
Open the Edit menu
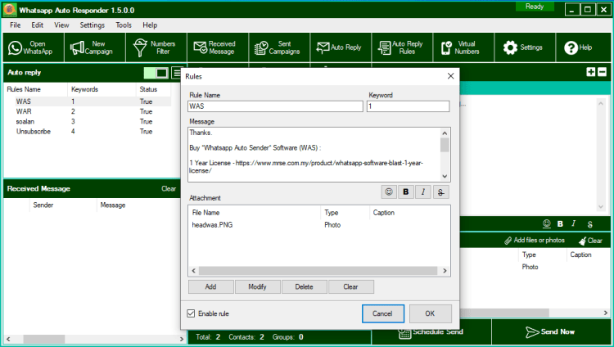(x=37, y=25)
